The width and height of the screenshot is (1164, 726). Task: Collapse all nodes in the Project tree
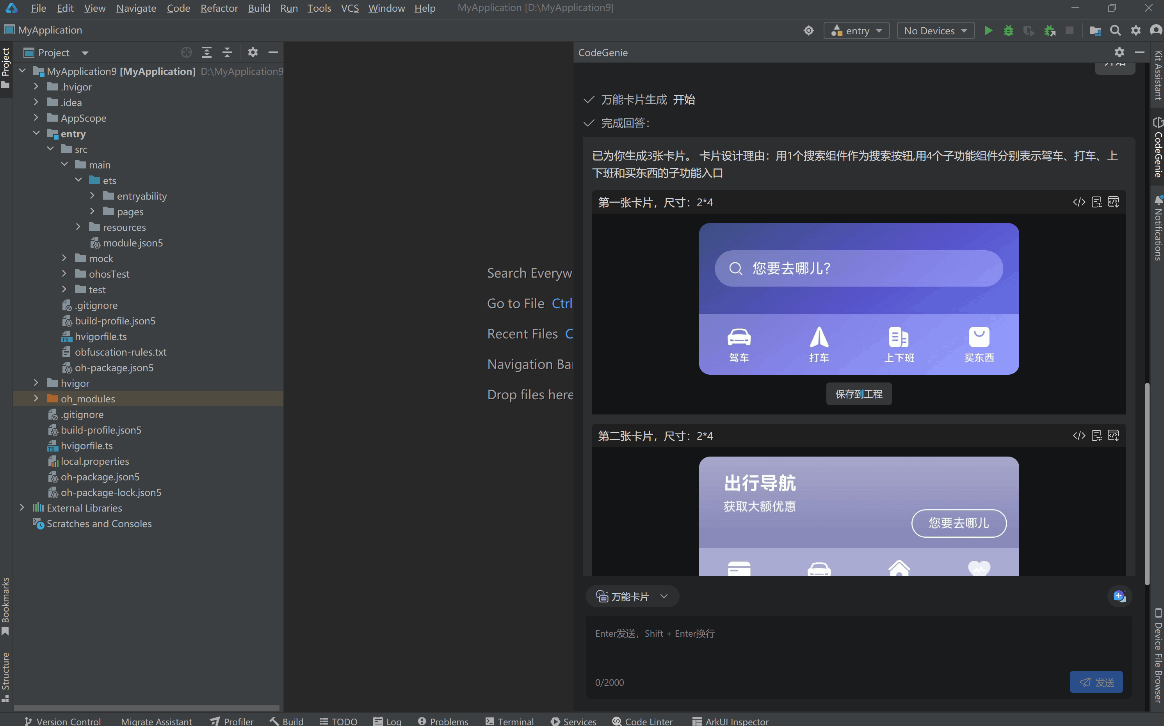(227, 52)
